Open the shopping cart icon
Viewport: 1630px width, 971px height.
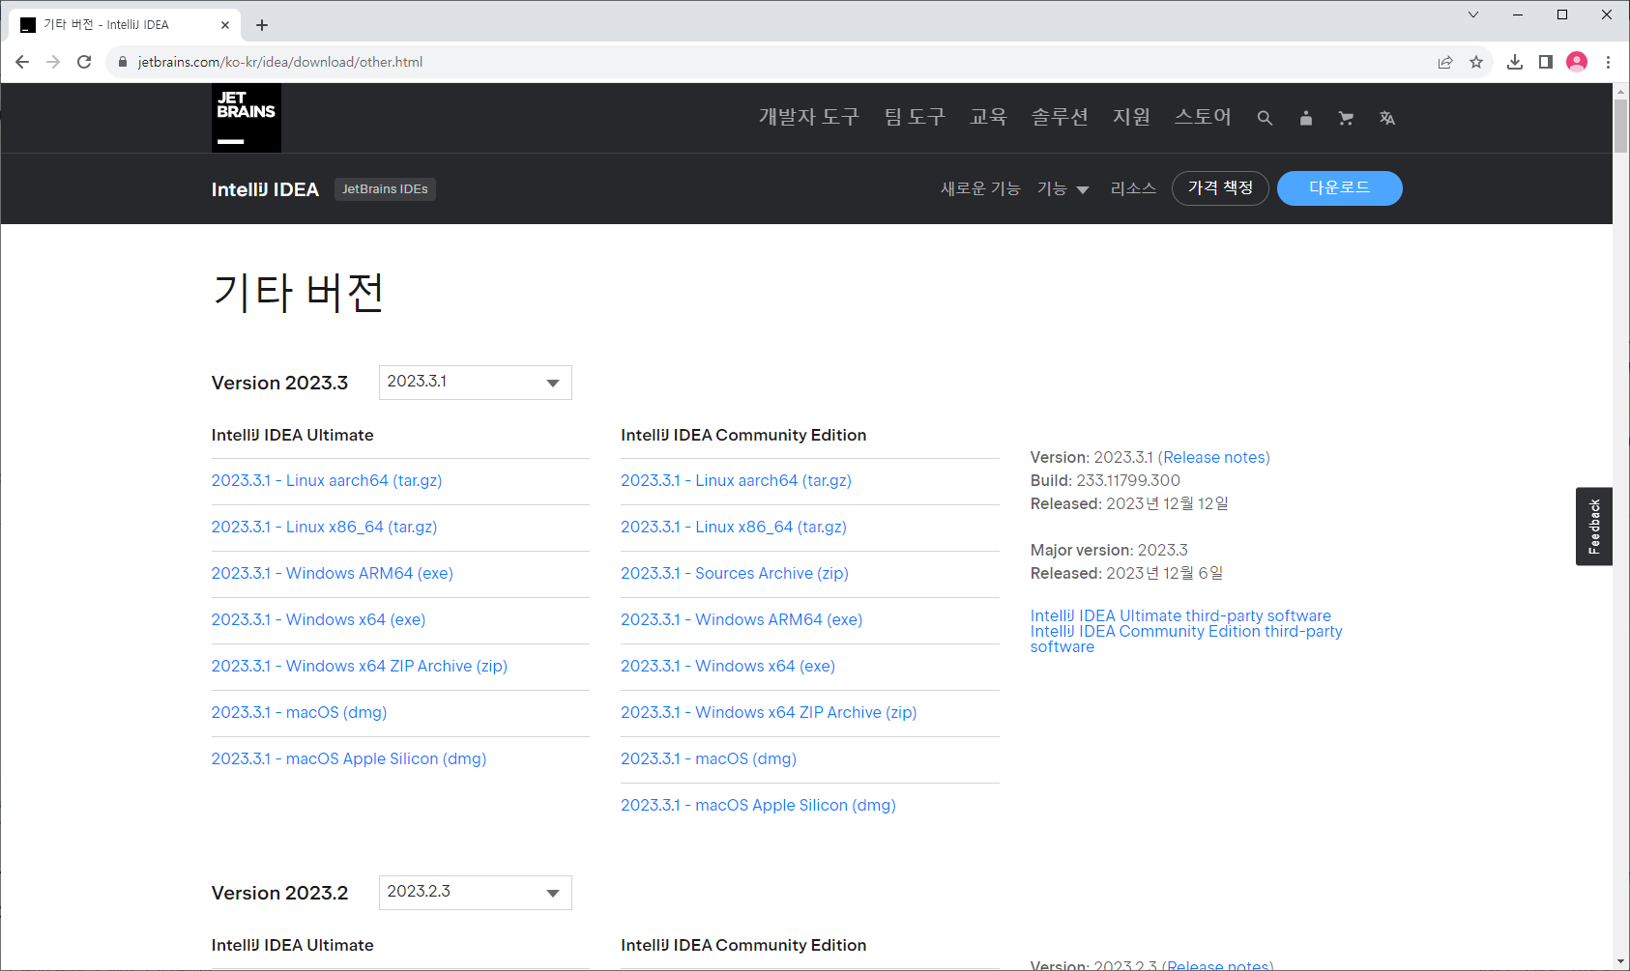1346,118
